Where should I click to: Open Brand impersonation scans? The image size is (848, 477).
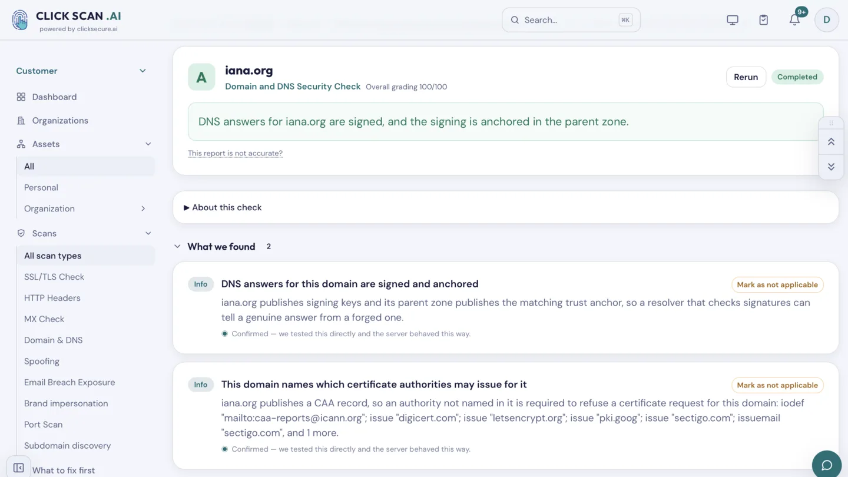pos(66,404)
